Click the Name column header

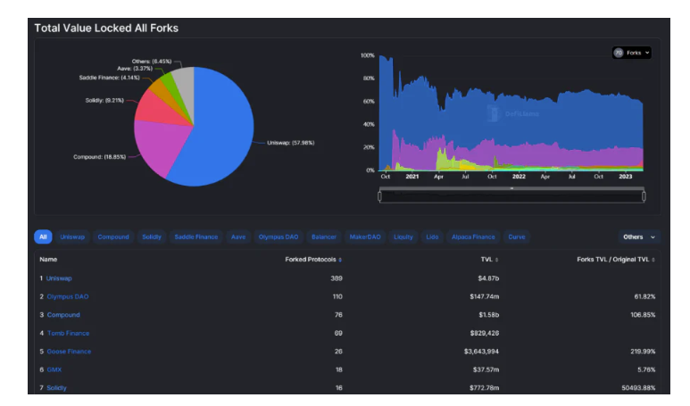click(x=48, y=260)
